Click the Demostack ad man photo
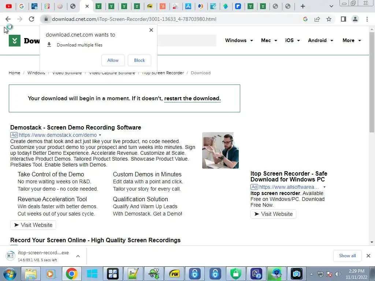The image size is (375, 281). pyautogui.click(x=220, y=150)
